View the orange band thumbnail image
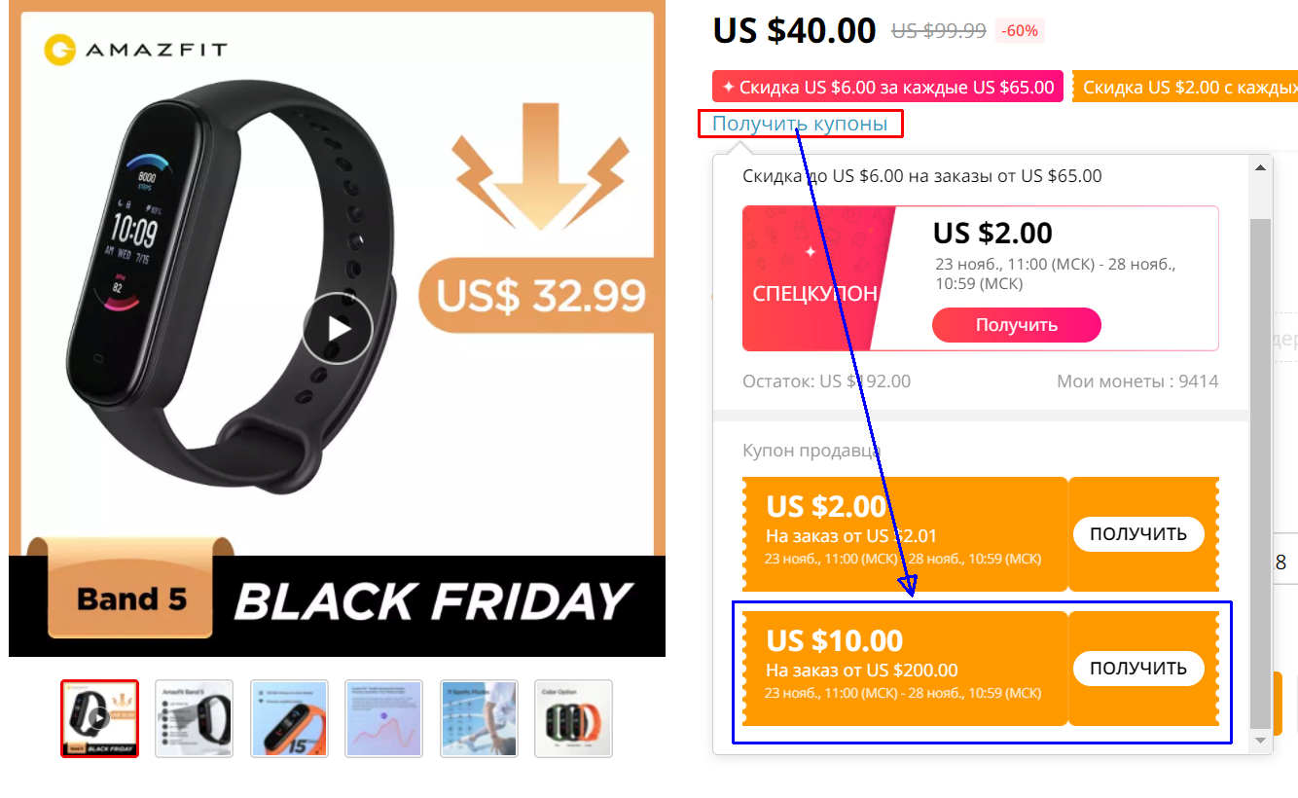This screenshot has width=1298, height=798. [x=289, y=718]
